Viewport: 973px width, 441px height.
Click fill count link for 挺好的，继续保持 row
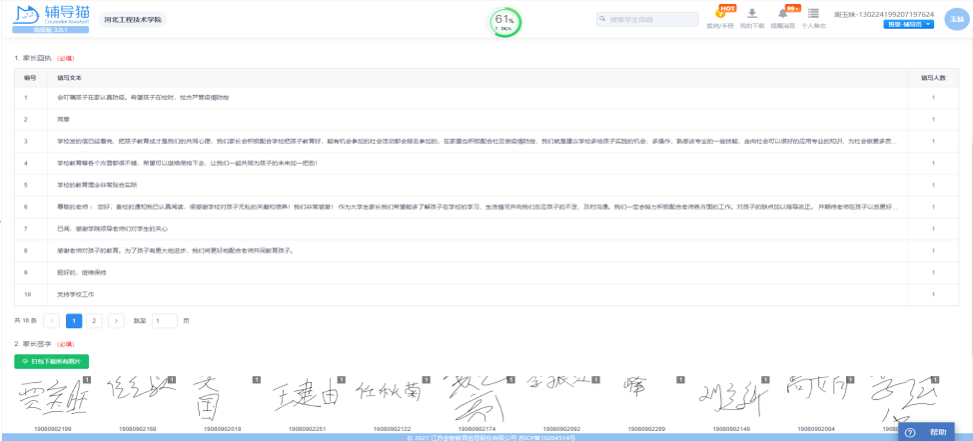tap(933, 272)
